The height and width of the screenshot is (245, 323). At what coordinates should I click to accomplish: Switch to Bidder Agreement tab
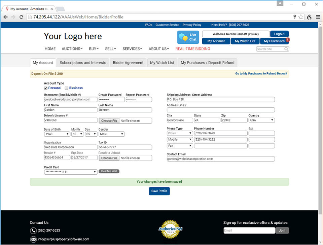pyautogui.click(x=128, y=63)
